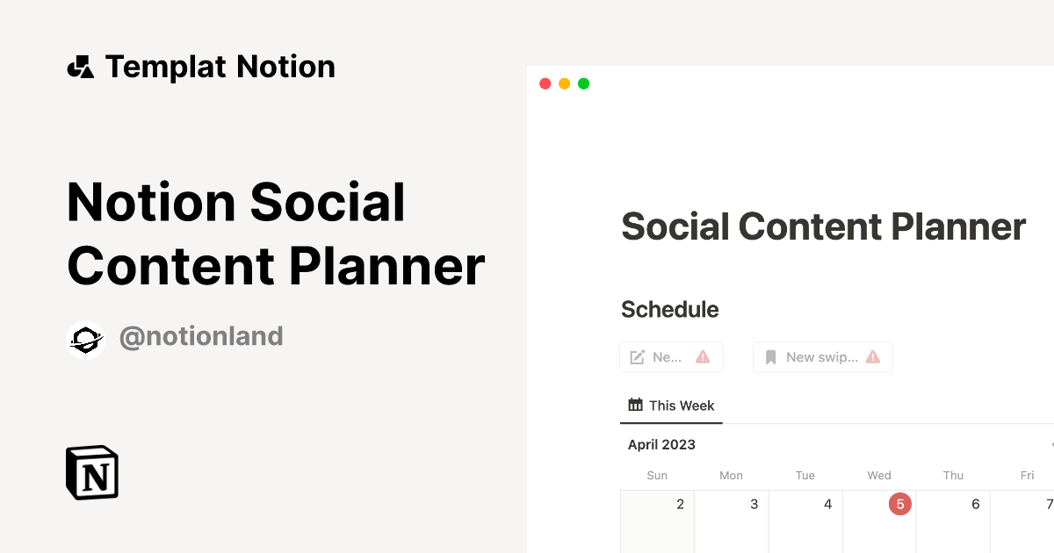Open the New swipe dropdown button

pos(822,356)
